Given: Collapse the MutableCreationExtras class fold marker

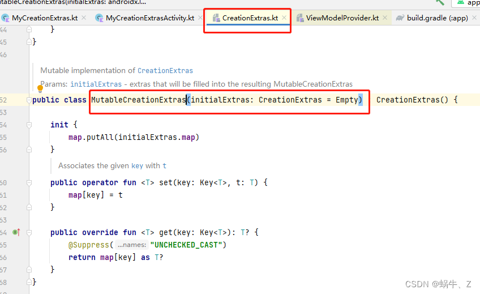Looking at the screenshot, I should (29, 100).
